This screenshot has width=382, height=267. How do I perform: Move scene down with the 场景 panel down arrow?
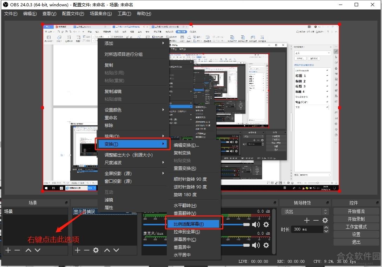tap(38, 250)
